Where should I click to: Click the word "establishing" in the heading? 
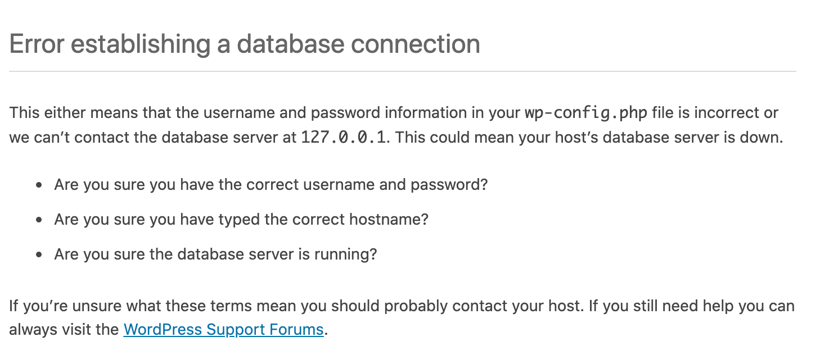point(140,44)
